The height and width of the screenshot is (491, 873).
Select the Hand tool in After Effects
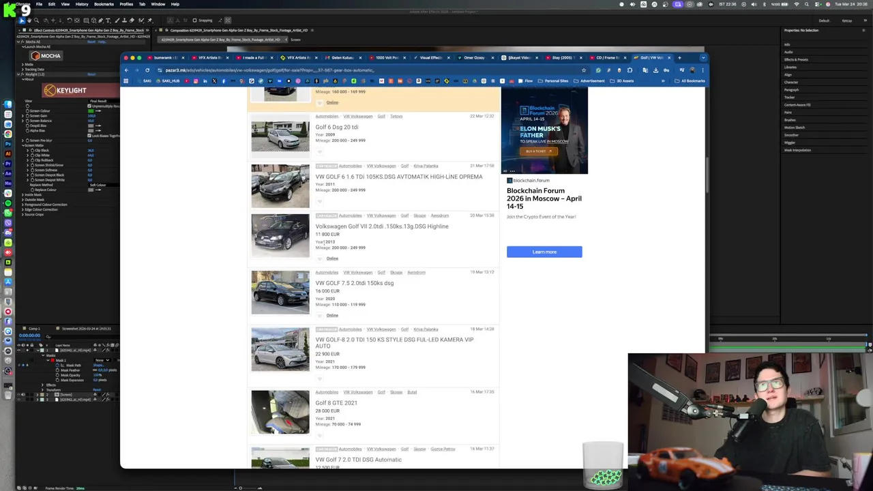pos(29,20)
